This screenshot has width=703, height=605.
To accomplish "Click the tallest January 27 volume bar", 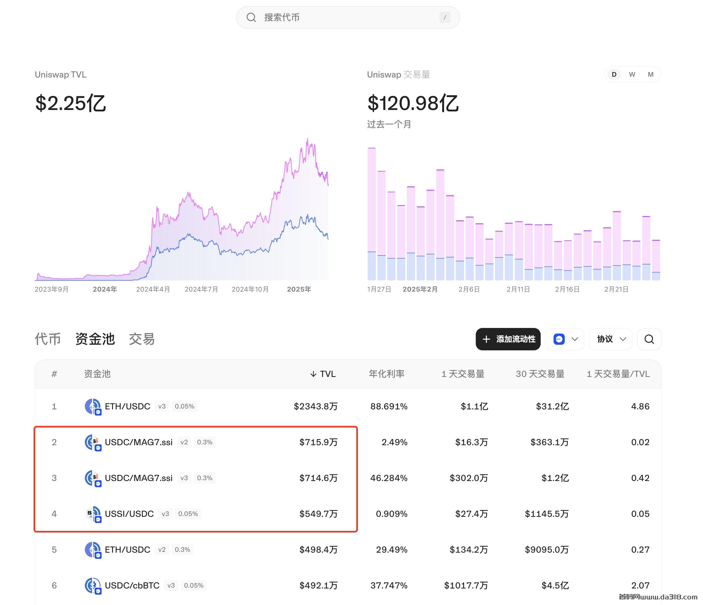I will point(372,214).
